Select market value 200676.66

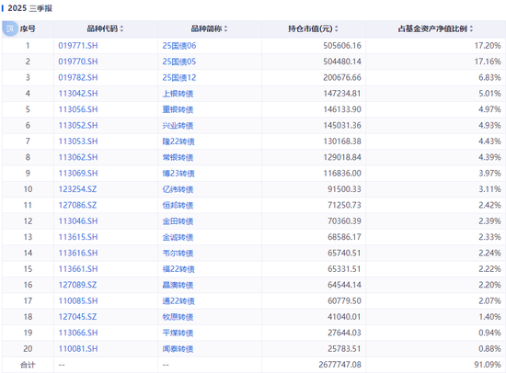342,78
